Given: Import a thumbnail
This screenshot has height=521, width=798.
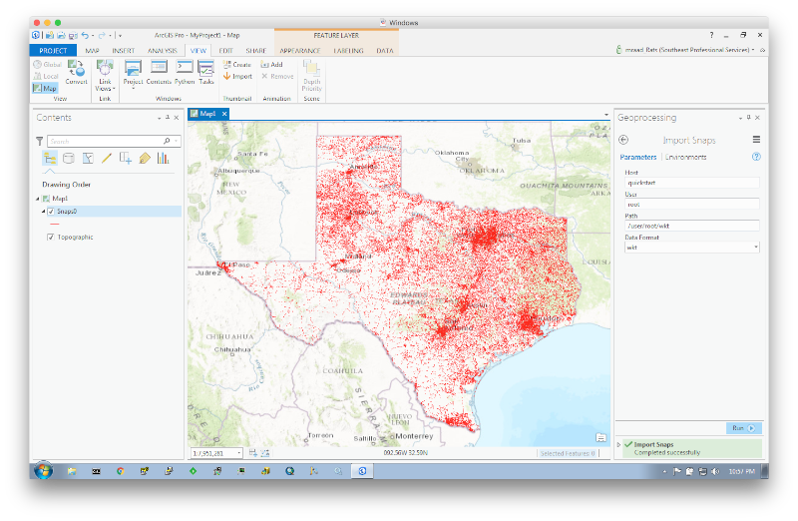Looking at the screenshot, I should 237,77.
